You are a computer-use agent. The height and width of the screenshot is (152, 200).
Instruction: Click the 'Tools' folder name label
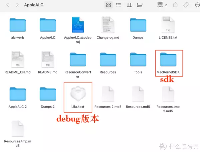click(x=138, y=72)
